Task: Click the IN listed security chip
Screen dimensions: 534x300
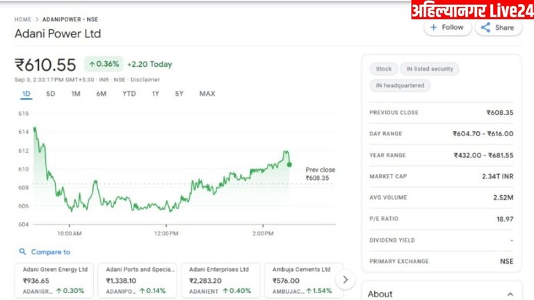Action: 429,69
